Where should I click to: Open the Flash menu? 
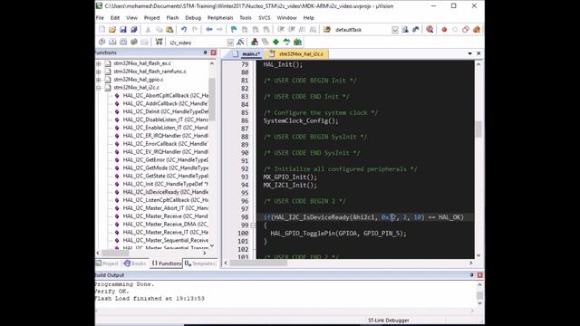[172, 18]
